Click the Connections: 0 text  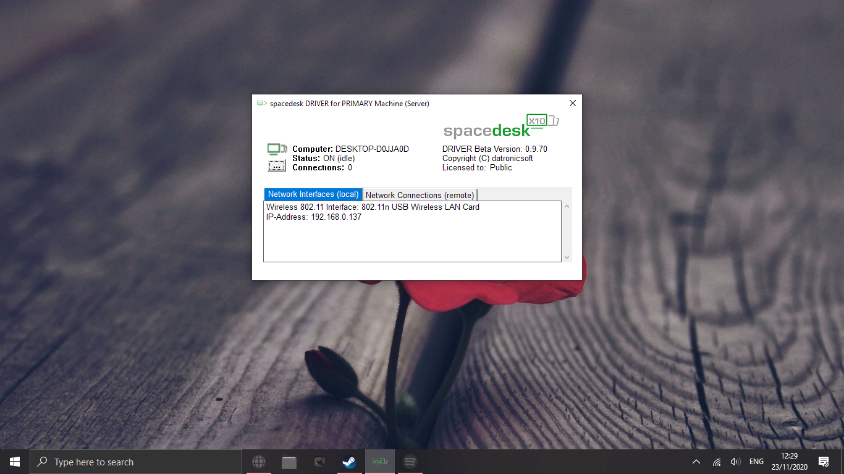pos(322,167)
